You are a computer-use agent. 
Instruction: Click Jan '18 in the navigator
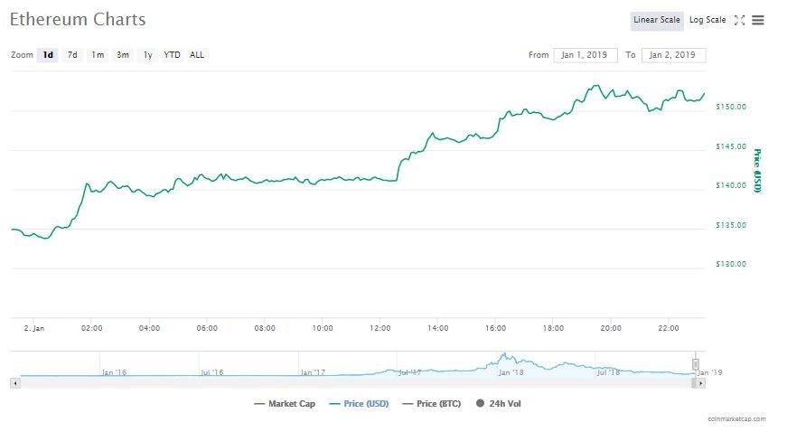point(511,372)
